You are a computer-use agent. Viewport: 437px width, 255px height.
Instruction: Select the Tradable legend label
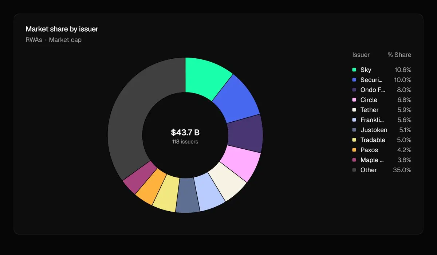pos(373,140)
